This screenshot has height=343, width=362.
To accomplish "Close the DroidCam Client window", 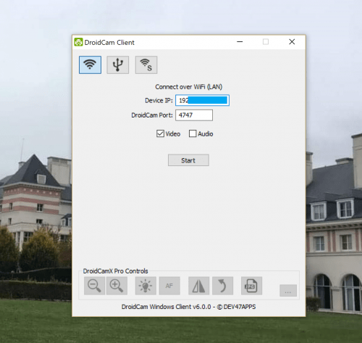I will [x=292, y=42].
